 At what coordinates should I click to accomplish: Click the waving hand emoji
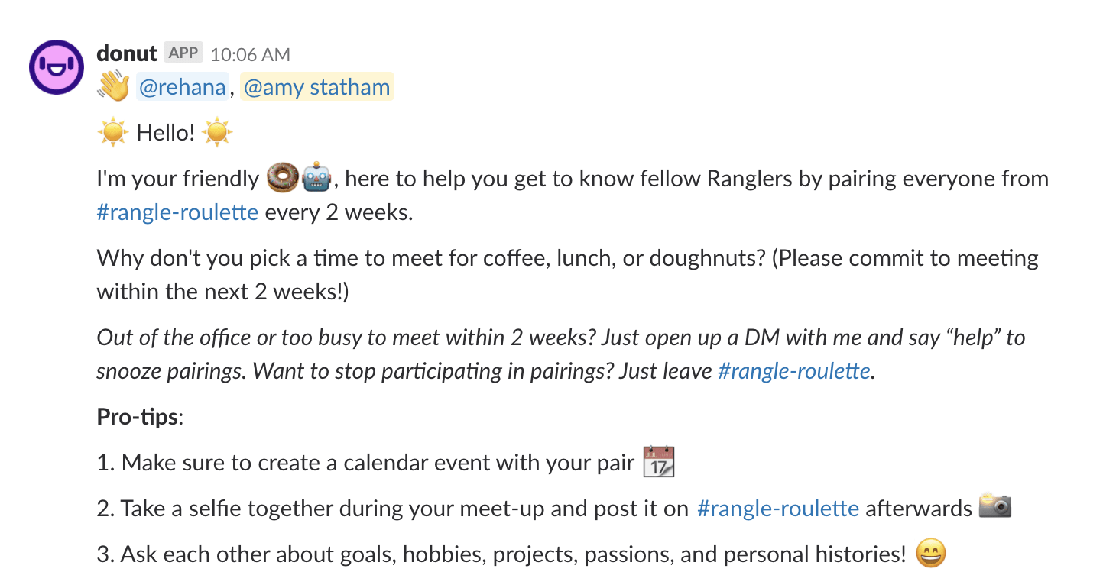click(113, 87)
